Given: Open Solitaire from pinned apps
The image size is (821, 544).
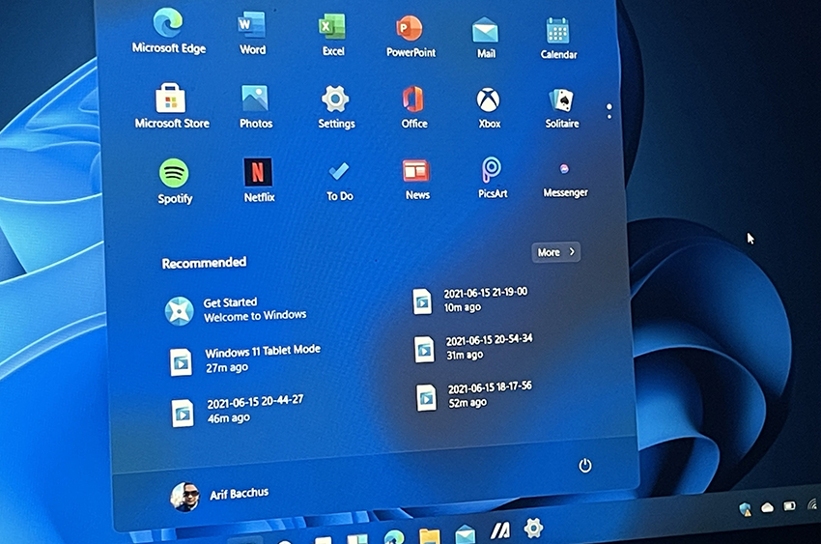Looking at the screenshot, I should (562, 101).
